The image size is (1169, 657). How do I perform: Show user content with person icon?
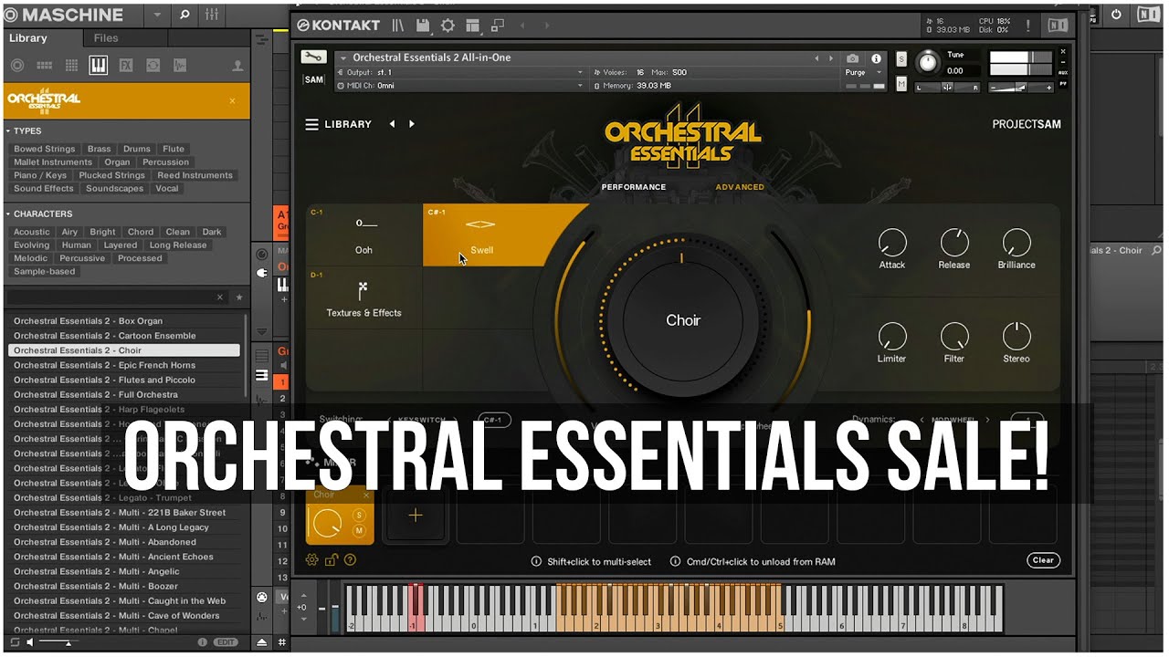pos(237,66)
